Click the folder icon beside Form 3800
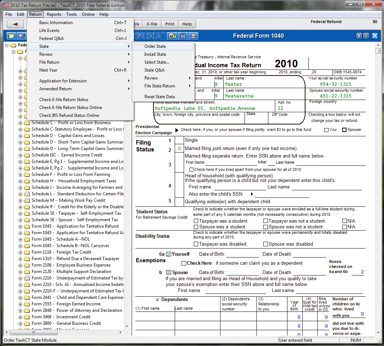384x346 pixels. coord(27,323)
